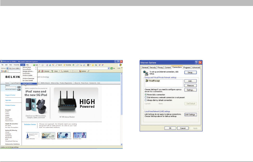
Task: Click the Home icon in browser toolbar
Action: tap(53, 65)
